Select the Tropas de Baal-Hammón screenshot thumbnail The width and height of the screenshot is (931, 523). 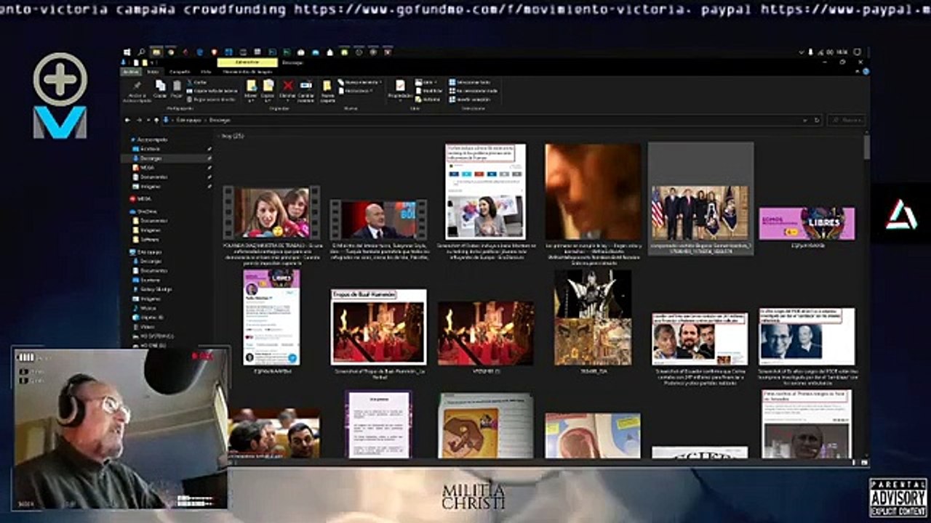click(378, 327)
